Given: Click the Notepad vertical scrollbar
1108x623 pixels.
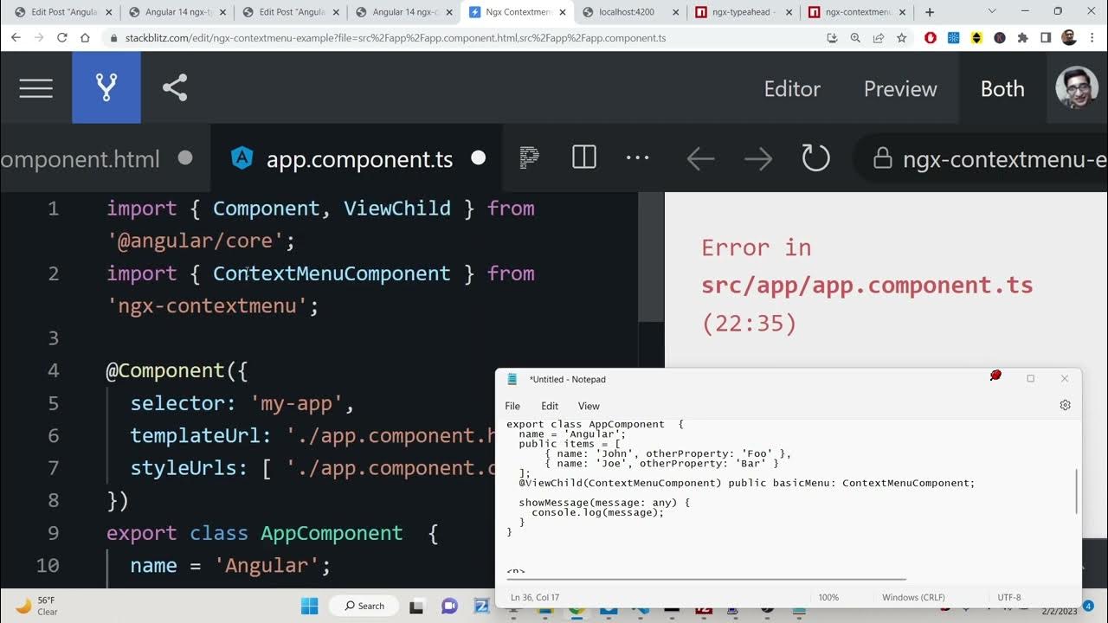Looking at the screenshot, I should (x=1076, y=491).
